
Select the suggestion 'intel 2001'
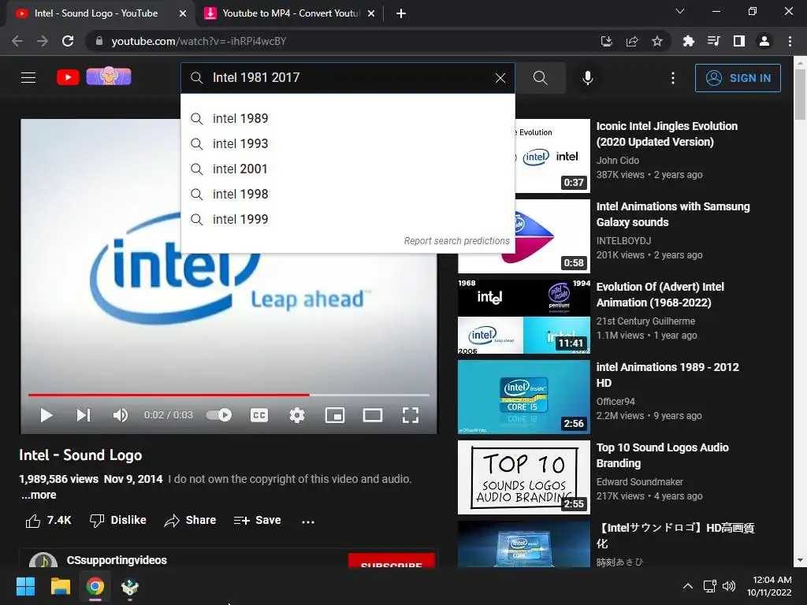point(348,169)
